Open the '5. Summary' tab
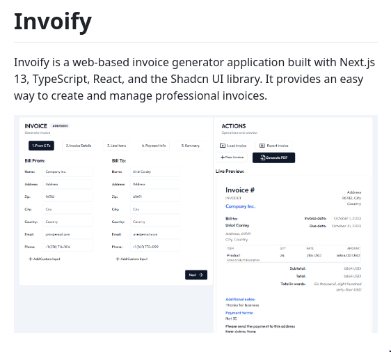Viewport: 391px width, 352px height. click(x=191, y=146)
